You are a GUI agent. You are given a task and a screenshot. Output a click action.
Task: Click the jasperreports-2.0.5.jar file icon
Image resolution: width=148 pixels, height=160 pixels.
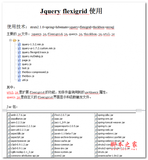(53, 126)
